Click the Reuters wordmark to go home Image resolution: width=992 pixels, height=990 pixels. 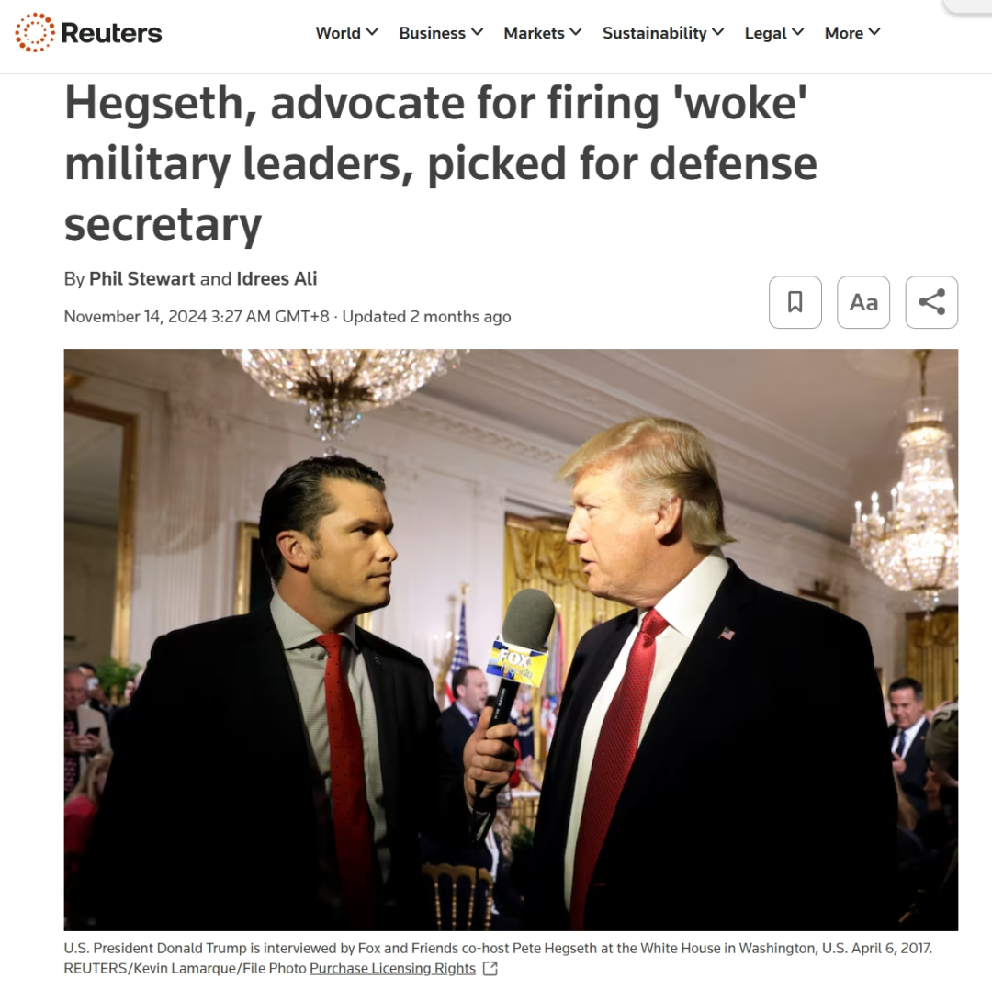111,33
